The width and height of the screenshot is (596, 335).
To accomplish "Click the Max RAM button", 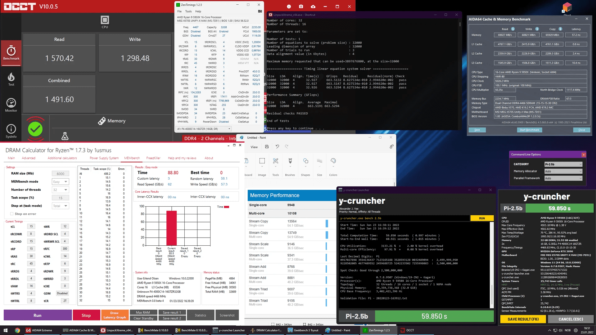I will pos(143,312).
